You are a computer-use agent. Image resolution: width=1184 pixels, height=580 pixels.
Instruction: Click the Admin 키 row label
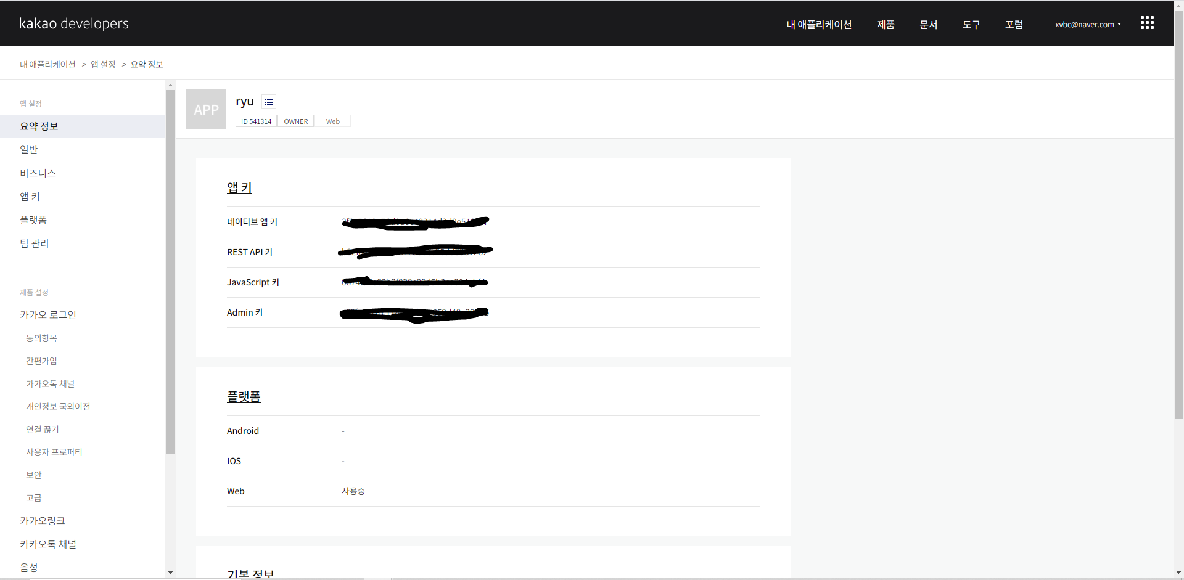245,312
